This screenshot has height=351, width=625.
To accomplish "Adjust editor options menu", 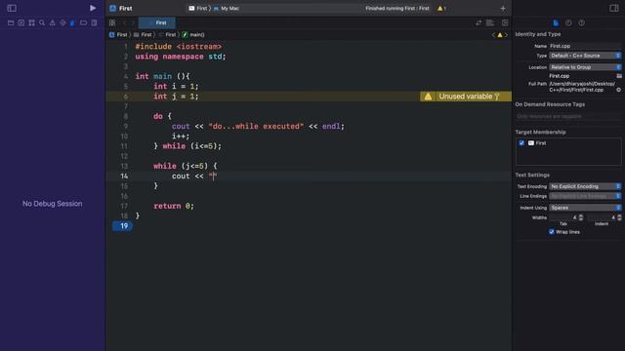I will (490, 23).
